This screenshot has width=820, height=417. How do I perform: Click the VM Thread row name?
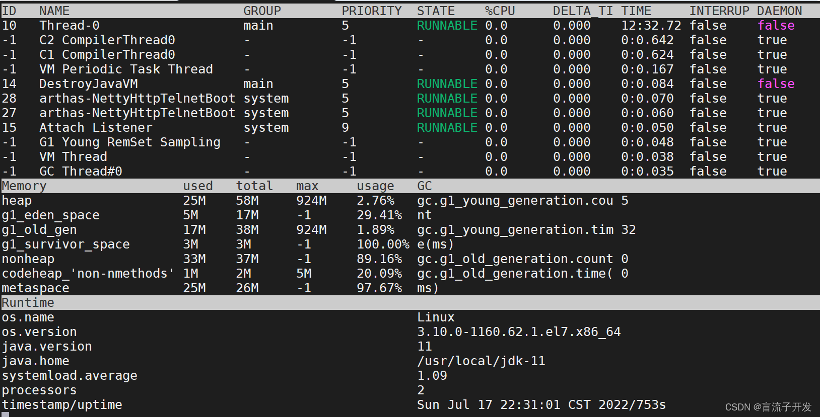pos(73,156)
